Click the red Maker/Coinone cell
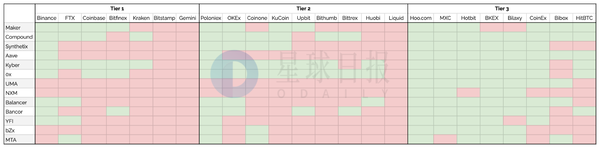 pos(257,27)
